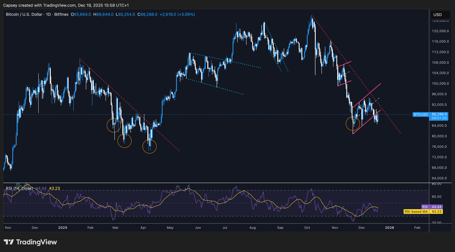Viewport: 455px width, 252px height.
Task: Click the 120,000.0 price scale label
Action: (440, 31)
